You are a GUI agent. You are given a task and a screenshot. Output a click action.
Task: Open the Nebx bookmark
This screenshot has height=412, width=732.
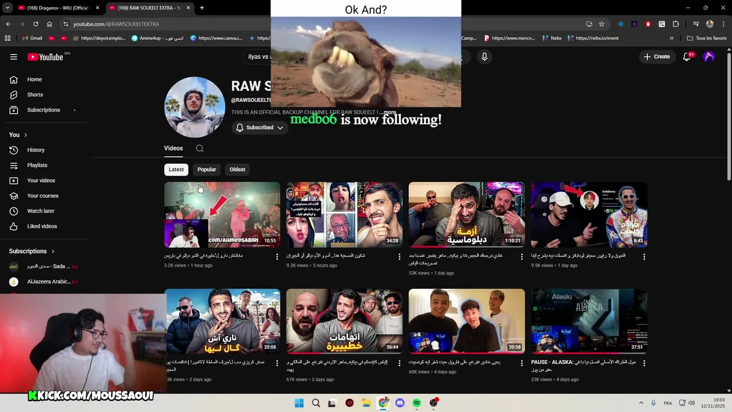click(552, 38)
